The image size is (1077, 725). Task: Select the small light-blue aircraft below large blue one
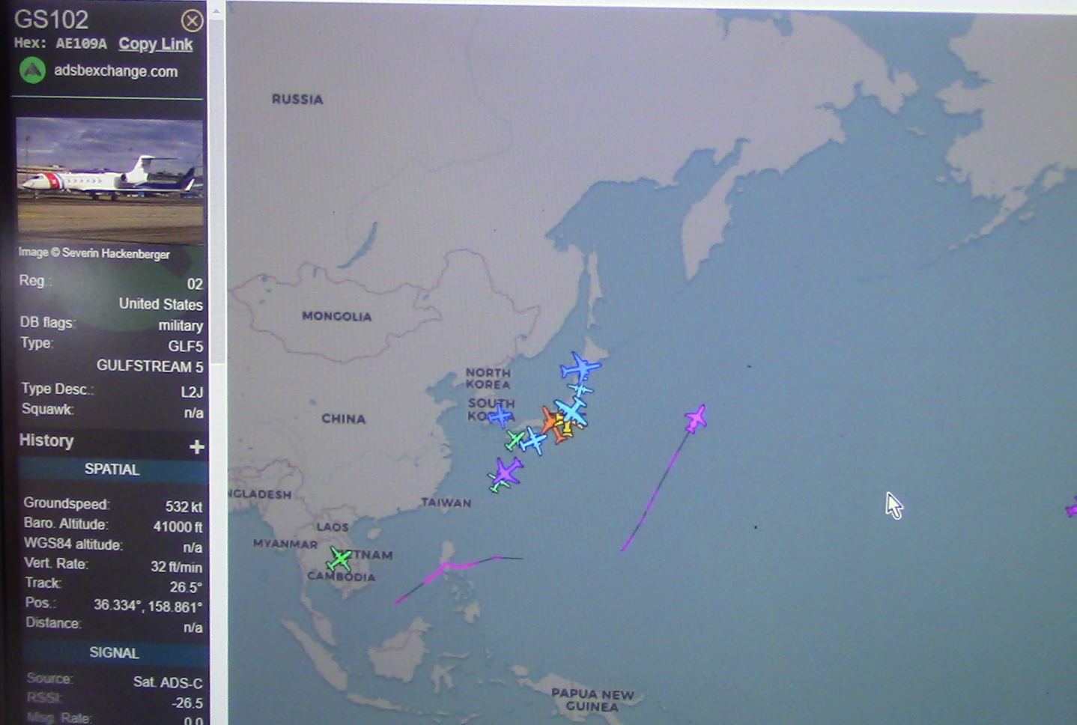point(580,389)
